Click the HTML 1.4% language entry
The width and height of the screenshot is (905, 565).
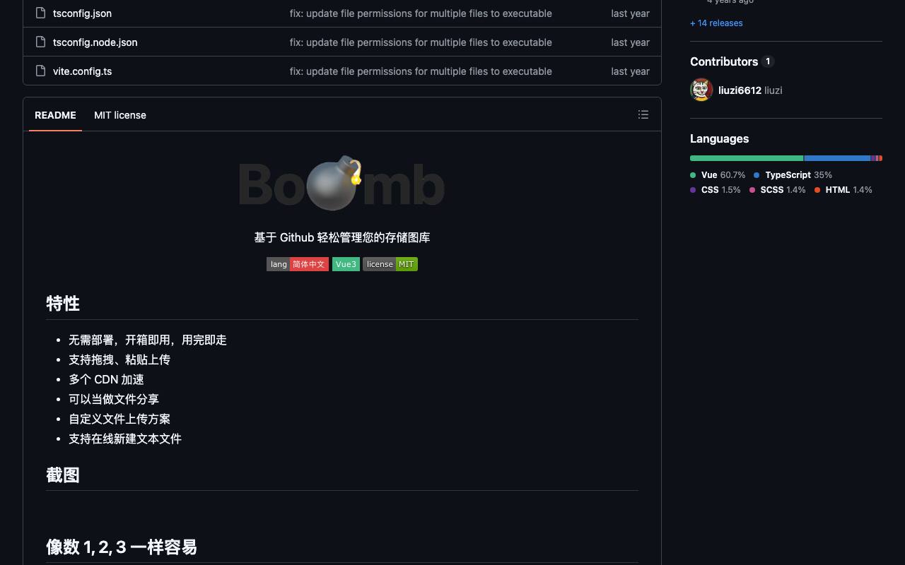[843, 189]
